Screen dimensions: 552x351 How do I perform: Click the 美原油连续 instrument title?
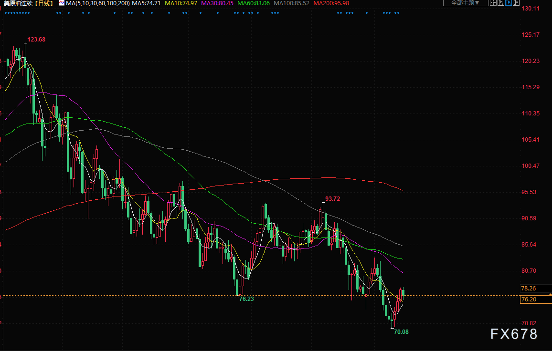point(18,3)
